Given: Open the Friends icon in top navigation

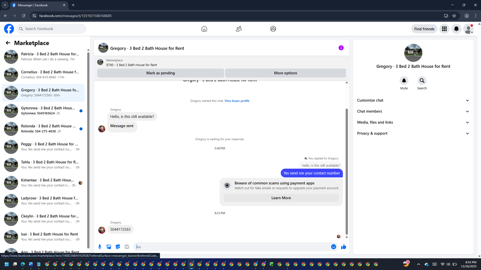Looking at the screenshot, I should coord(239,29).
